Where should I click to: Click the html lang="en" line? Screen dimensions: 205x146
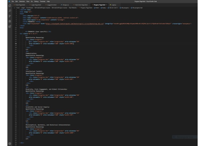[26, 12]
